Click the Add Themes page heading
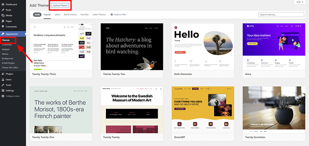 tap(39, 6)
